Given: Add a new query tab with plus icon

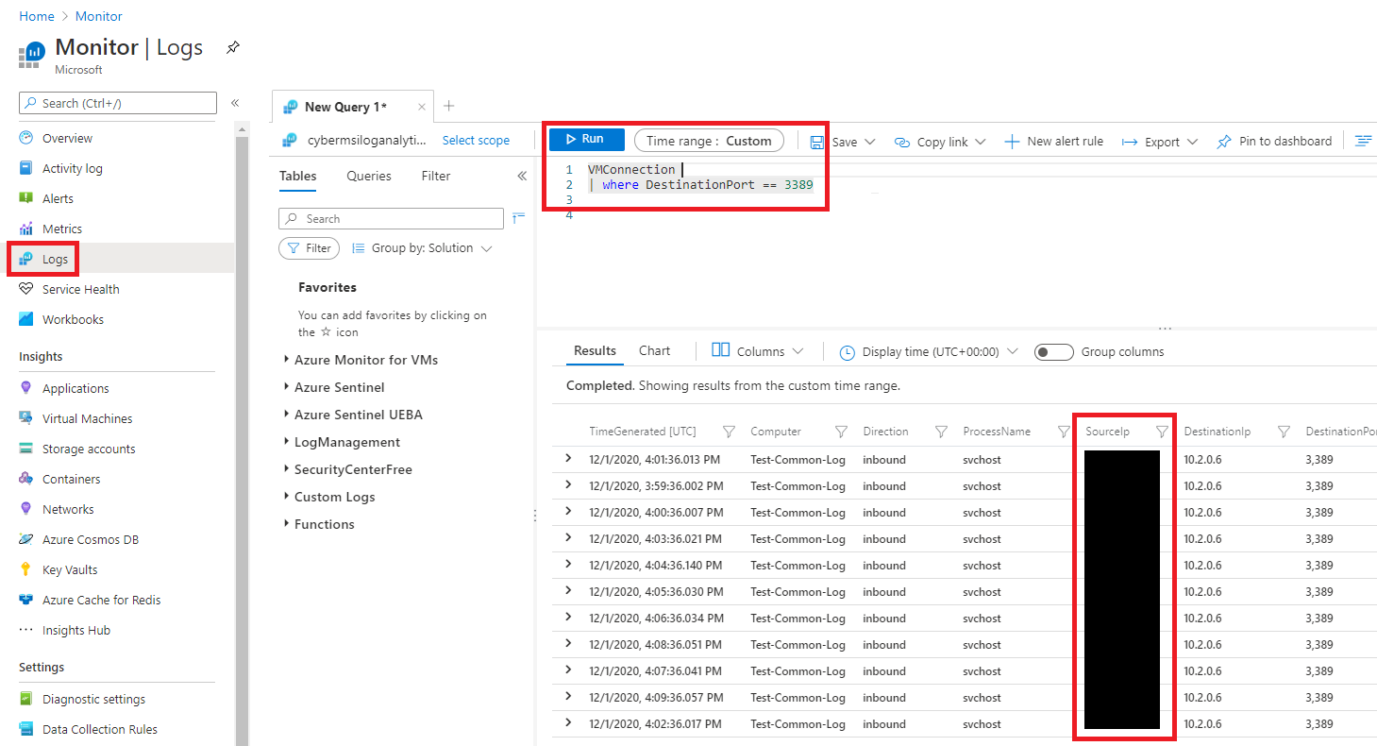Looking at the screenshot, I should pyautogui.click(x=449, y=106).
